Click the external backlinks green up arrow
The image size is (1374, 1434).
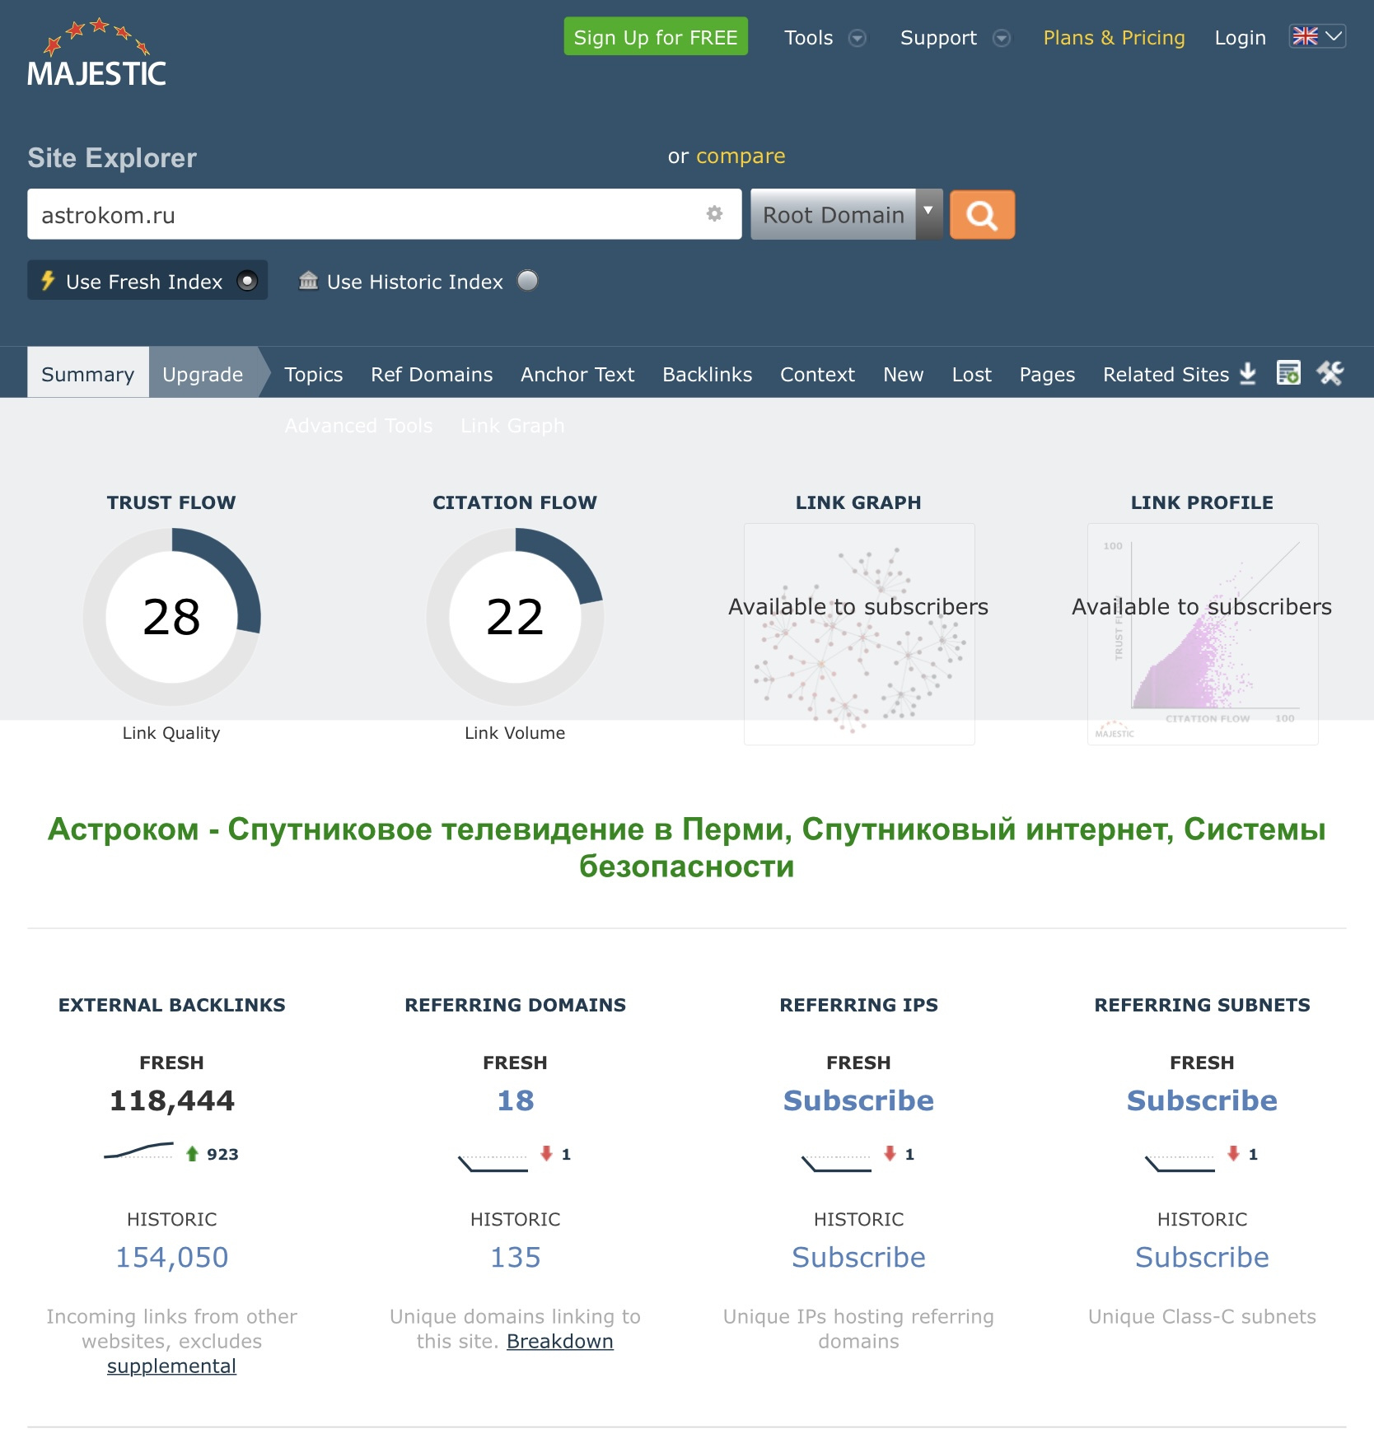192,1154
